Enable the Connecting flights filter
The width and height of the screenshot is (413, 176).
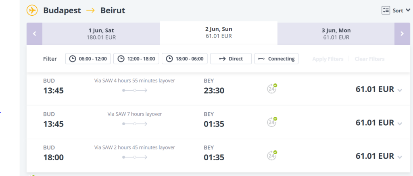click(277, 59)
